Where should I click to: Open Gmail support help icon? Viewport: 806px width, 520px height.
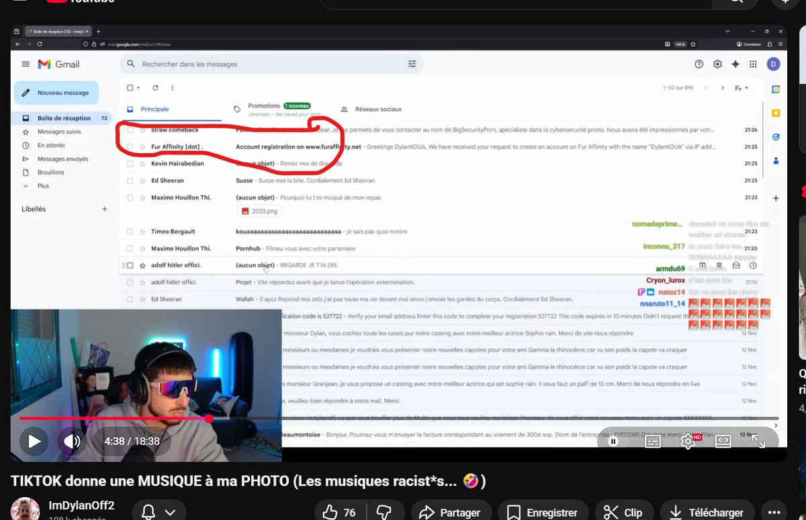tap(699, 64)
